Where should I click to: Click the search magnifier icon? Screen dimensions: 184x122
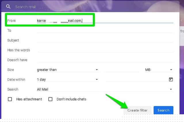[x=8, y=7]
